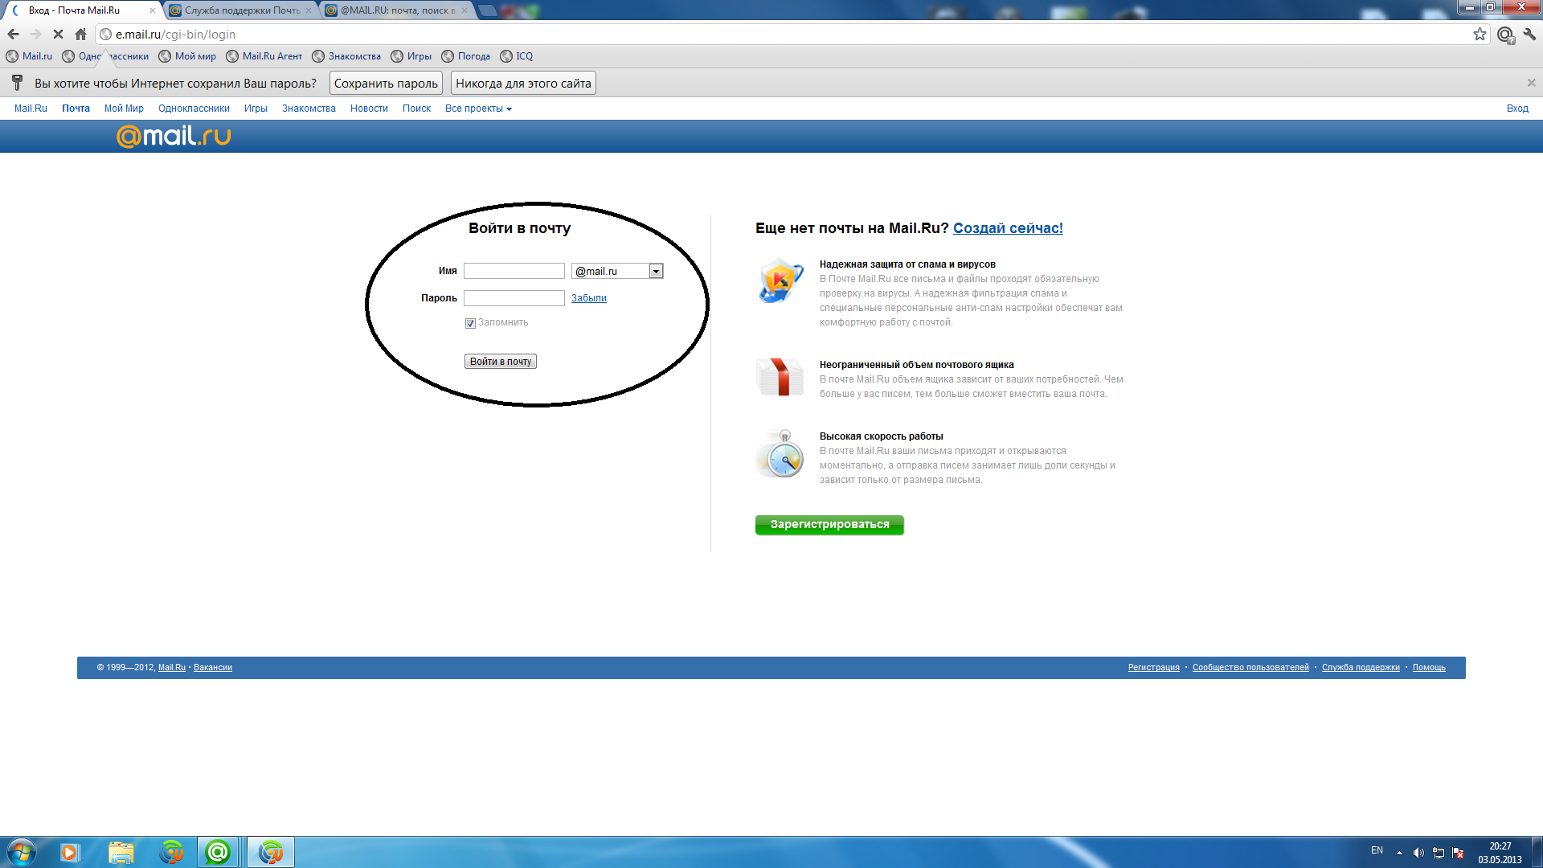1543x868 pixels.
Task: Click Создай сейчас! link
Action: (1008, 228)
